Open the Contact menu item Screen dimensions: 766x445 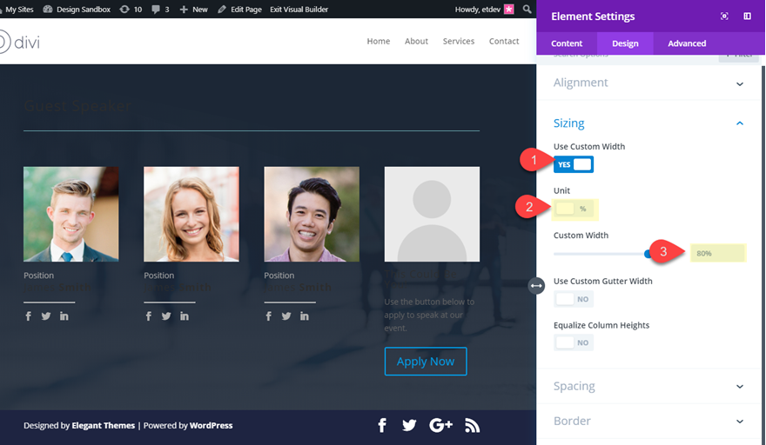tap(504, 42)
